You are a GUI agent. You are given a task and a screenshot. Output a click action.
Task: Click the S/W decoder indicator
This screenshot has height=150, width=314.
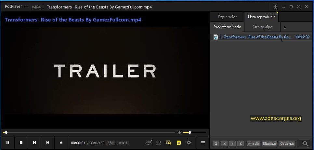pos(111,143)
